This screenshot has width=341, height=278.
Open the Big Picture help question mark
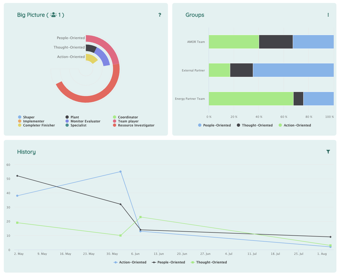point(160,15)
